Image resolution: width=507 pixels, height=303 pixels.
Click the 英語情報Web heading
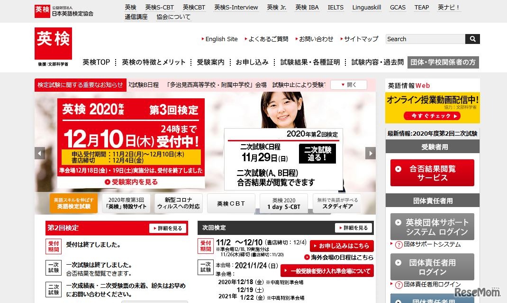[409, 86]
